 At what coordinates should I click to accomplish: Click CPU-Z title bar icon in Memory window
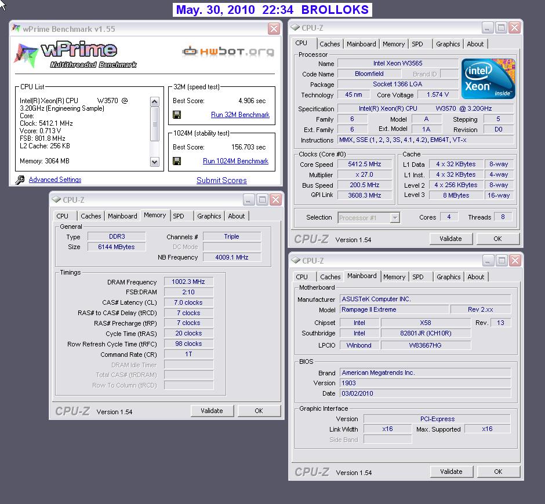click(56, 199)
